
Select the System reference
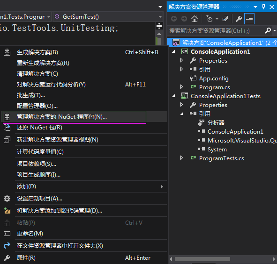coord(217,150)
